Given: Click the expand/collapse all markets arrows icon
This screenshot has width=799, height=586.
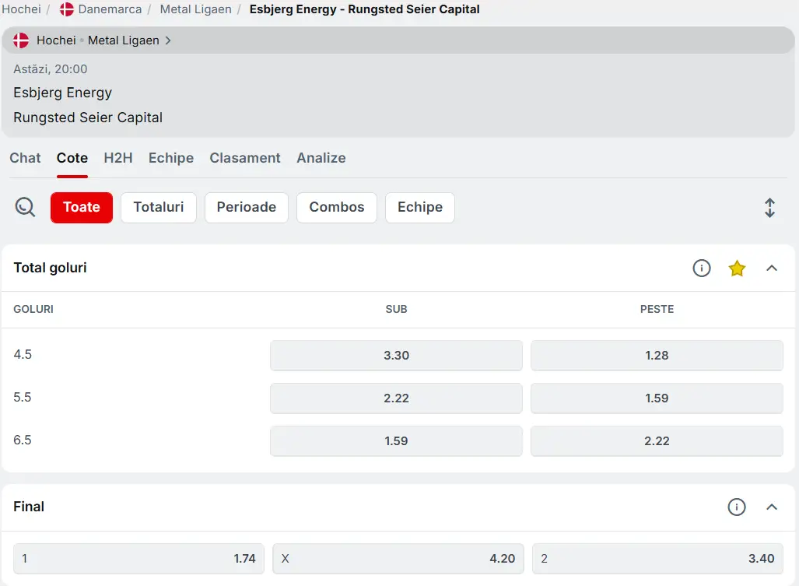Looking at the screenshot, I should (x=769, y=208).
